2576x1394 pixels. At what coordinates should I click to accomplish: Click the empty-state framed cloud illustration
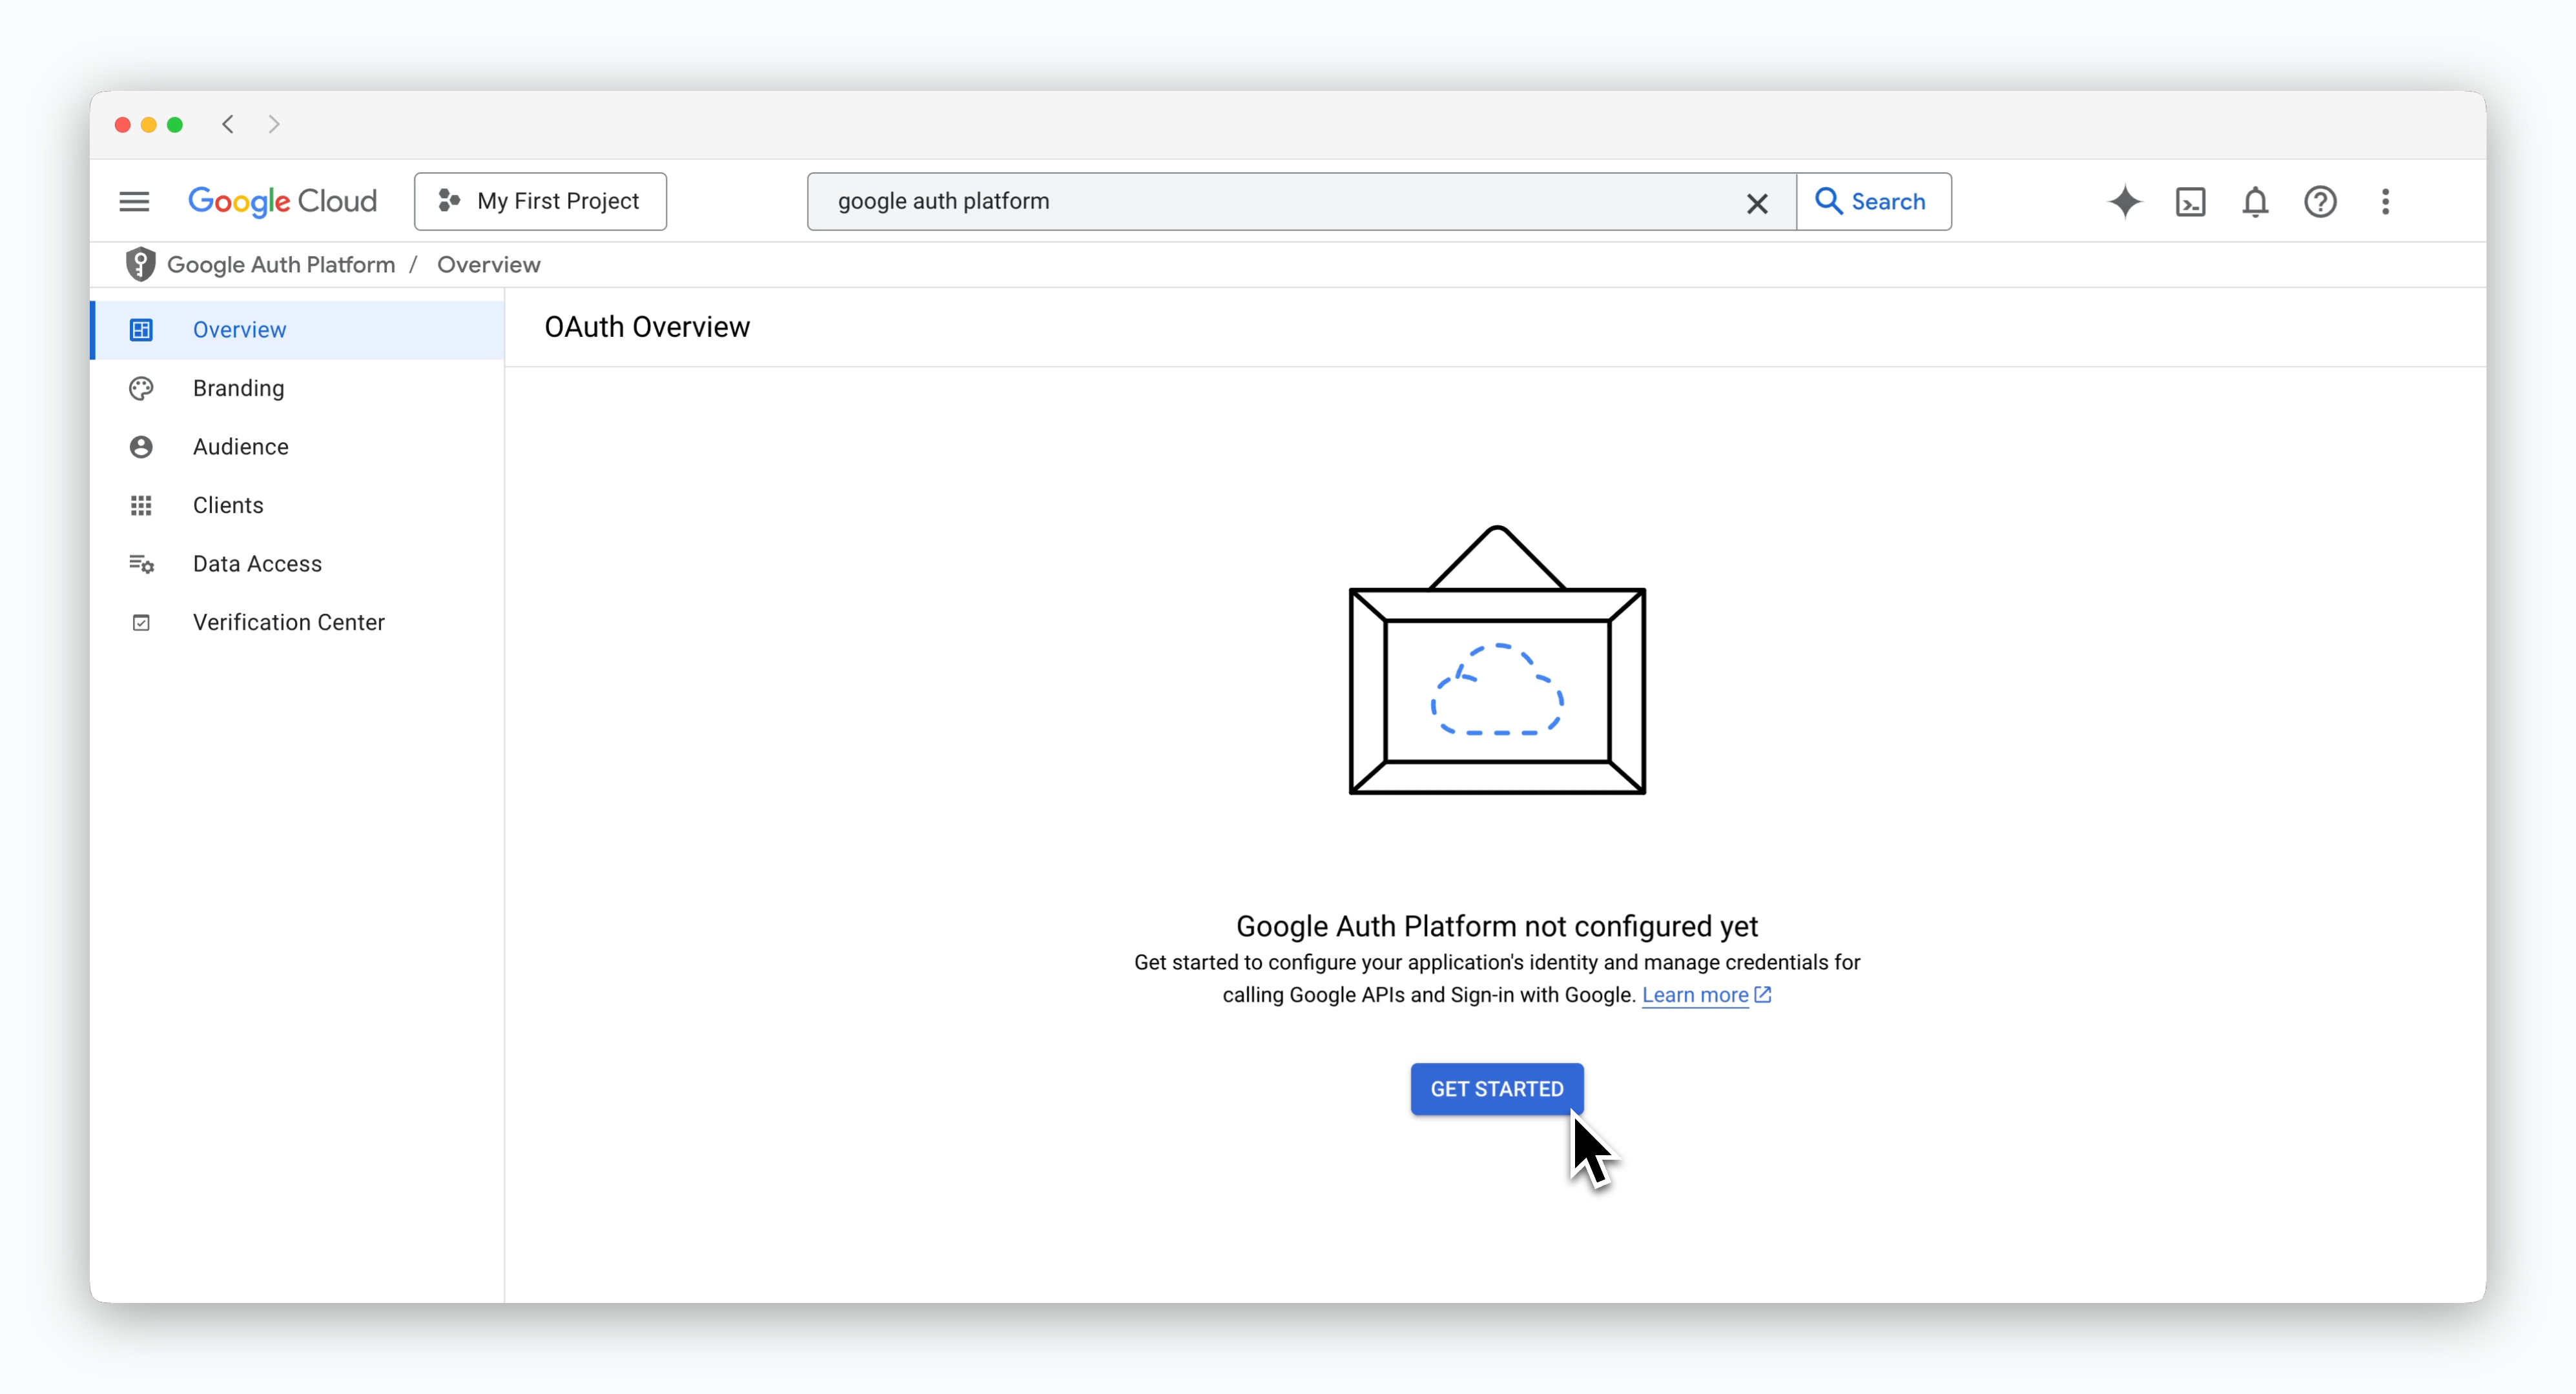(x=1496, y=660)
